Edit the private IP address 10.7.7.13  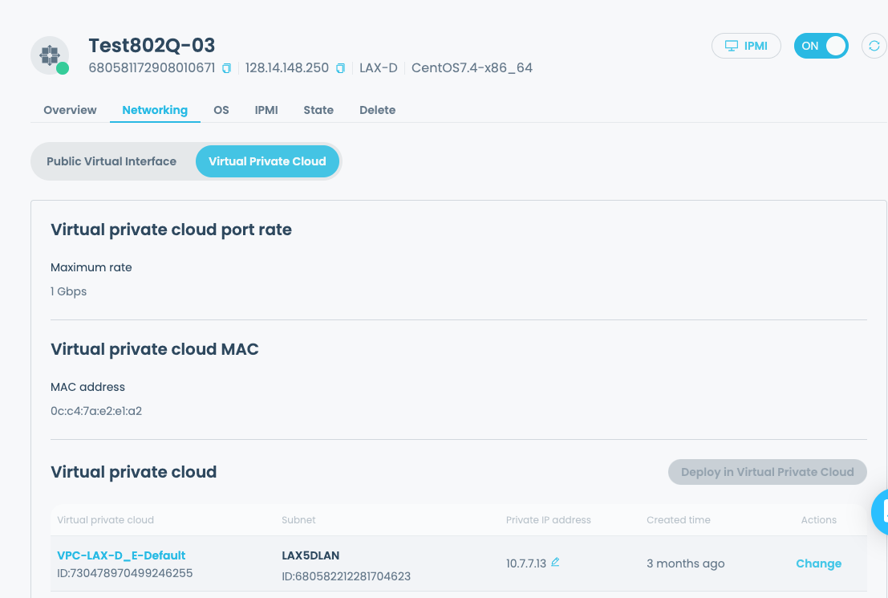pyautogui.click(x=555, y=563)
